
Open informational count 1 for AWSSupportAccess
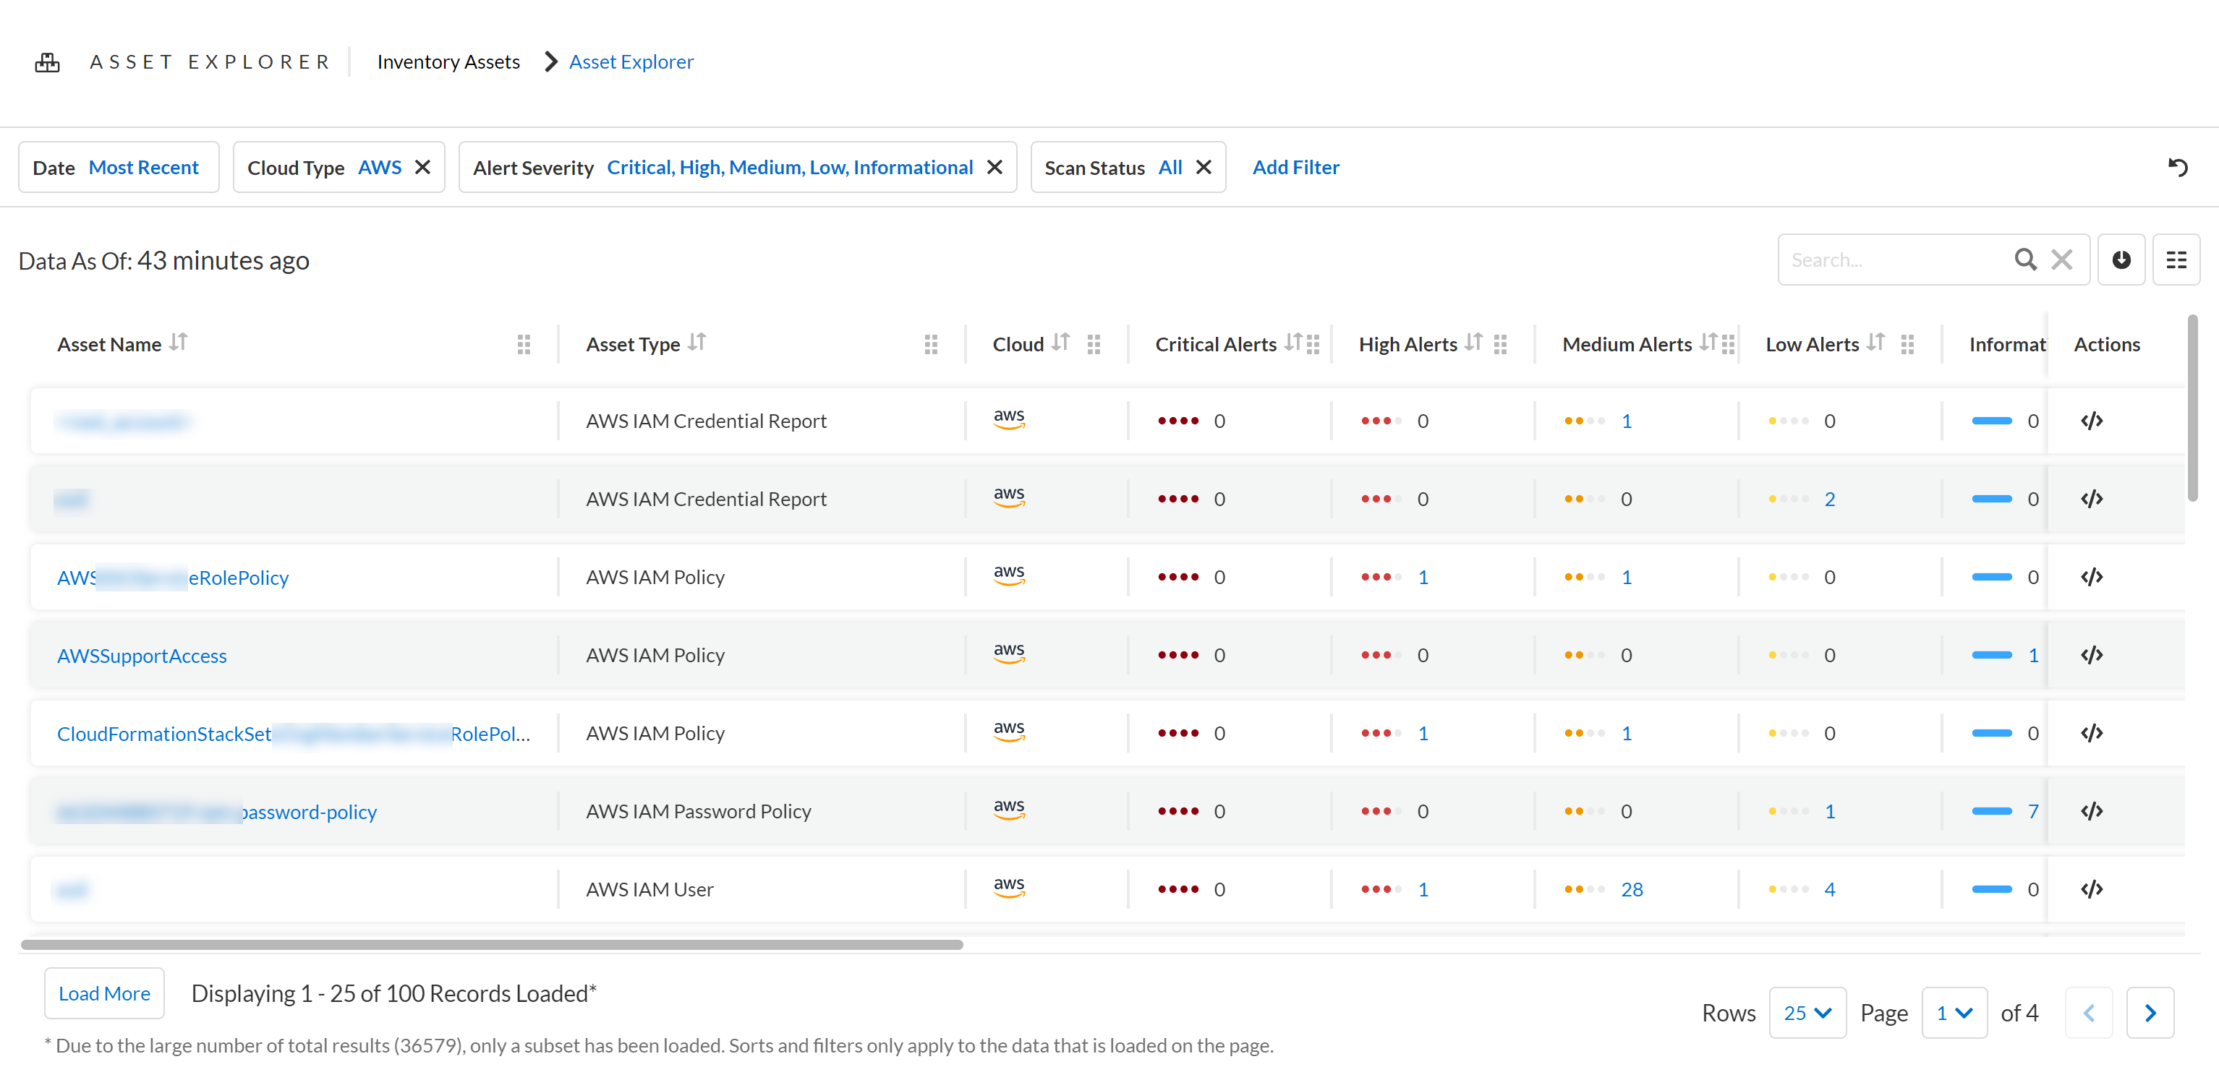click(x=2033, y=656)
